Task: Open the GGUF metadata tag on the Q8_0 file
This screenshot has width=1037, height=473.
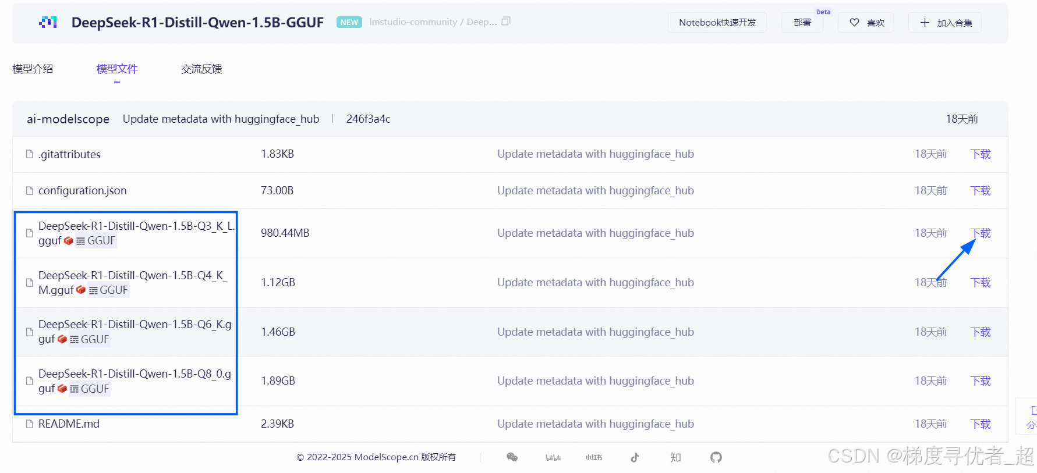Action: pyautogui.click(x=90, y=389)
